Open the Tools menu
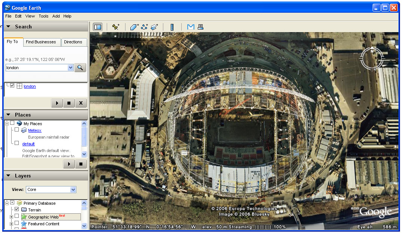Screen dimensions: 403x235 [x=43, y=16]
